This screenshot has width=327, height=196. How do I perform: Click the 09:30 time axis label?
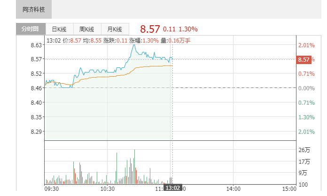click(52, 189)
